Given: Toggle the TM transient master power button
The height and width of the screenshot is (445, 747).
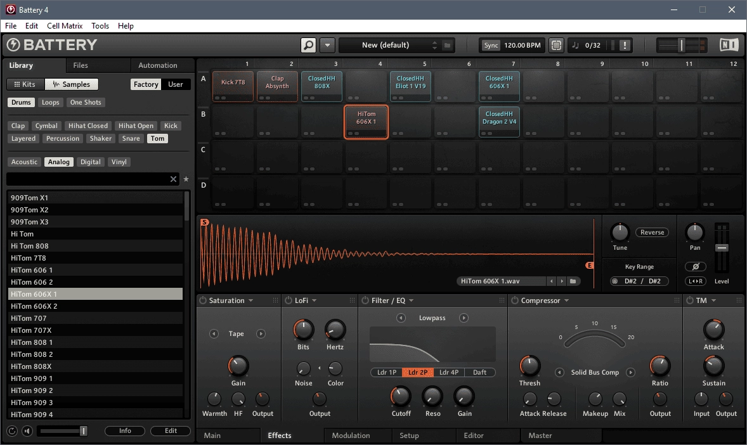Looking at the screenshot, I should (690, 300).
